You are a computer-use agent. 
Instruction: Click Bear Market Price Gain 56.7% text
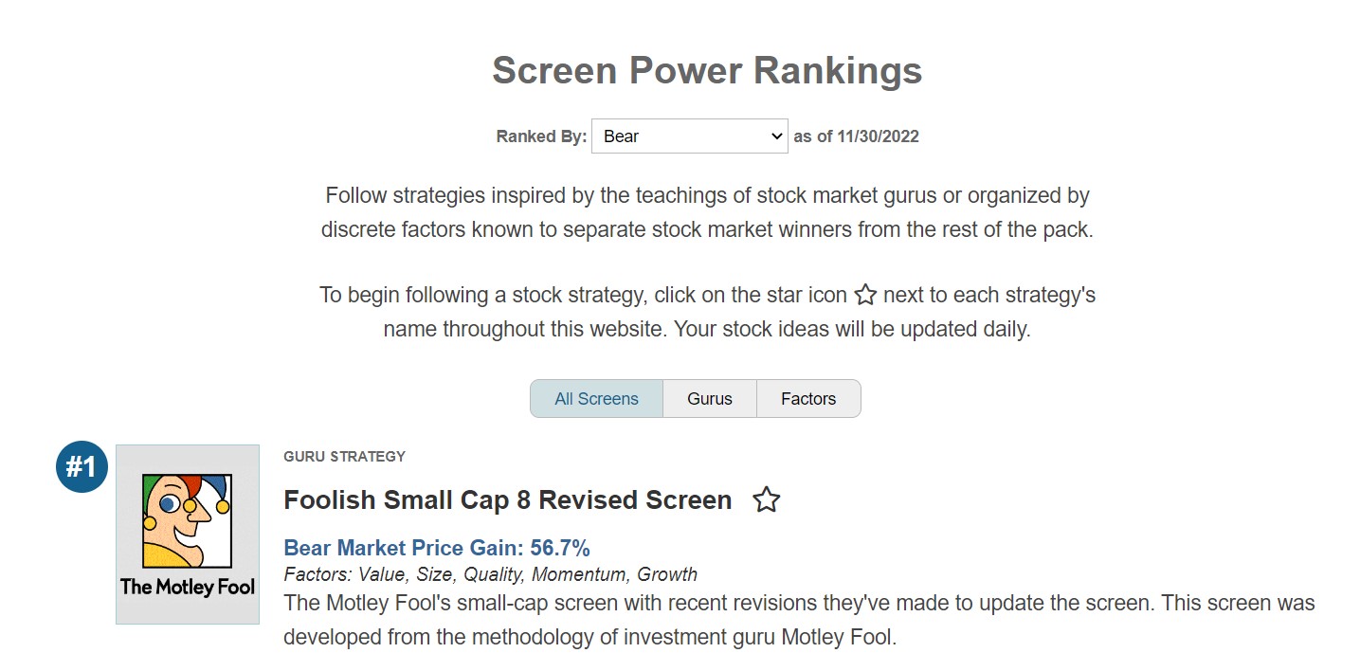click(x=437, y=548)
